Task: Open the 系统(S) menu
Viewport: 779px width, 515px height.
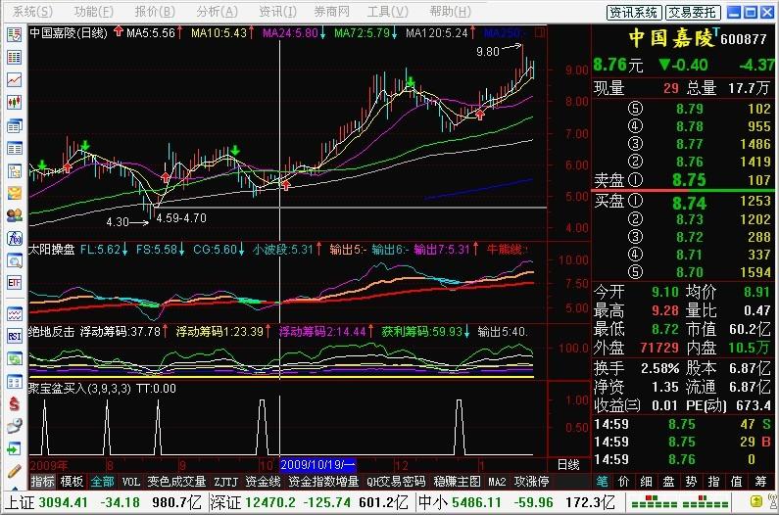Action: 32,11
